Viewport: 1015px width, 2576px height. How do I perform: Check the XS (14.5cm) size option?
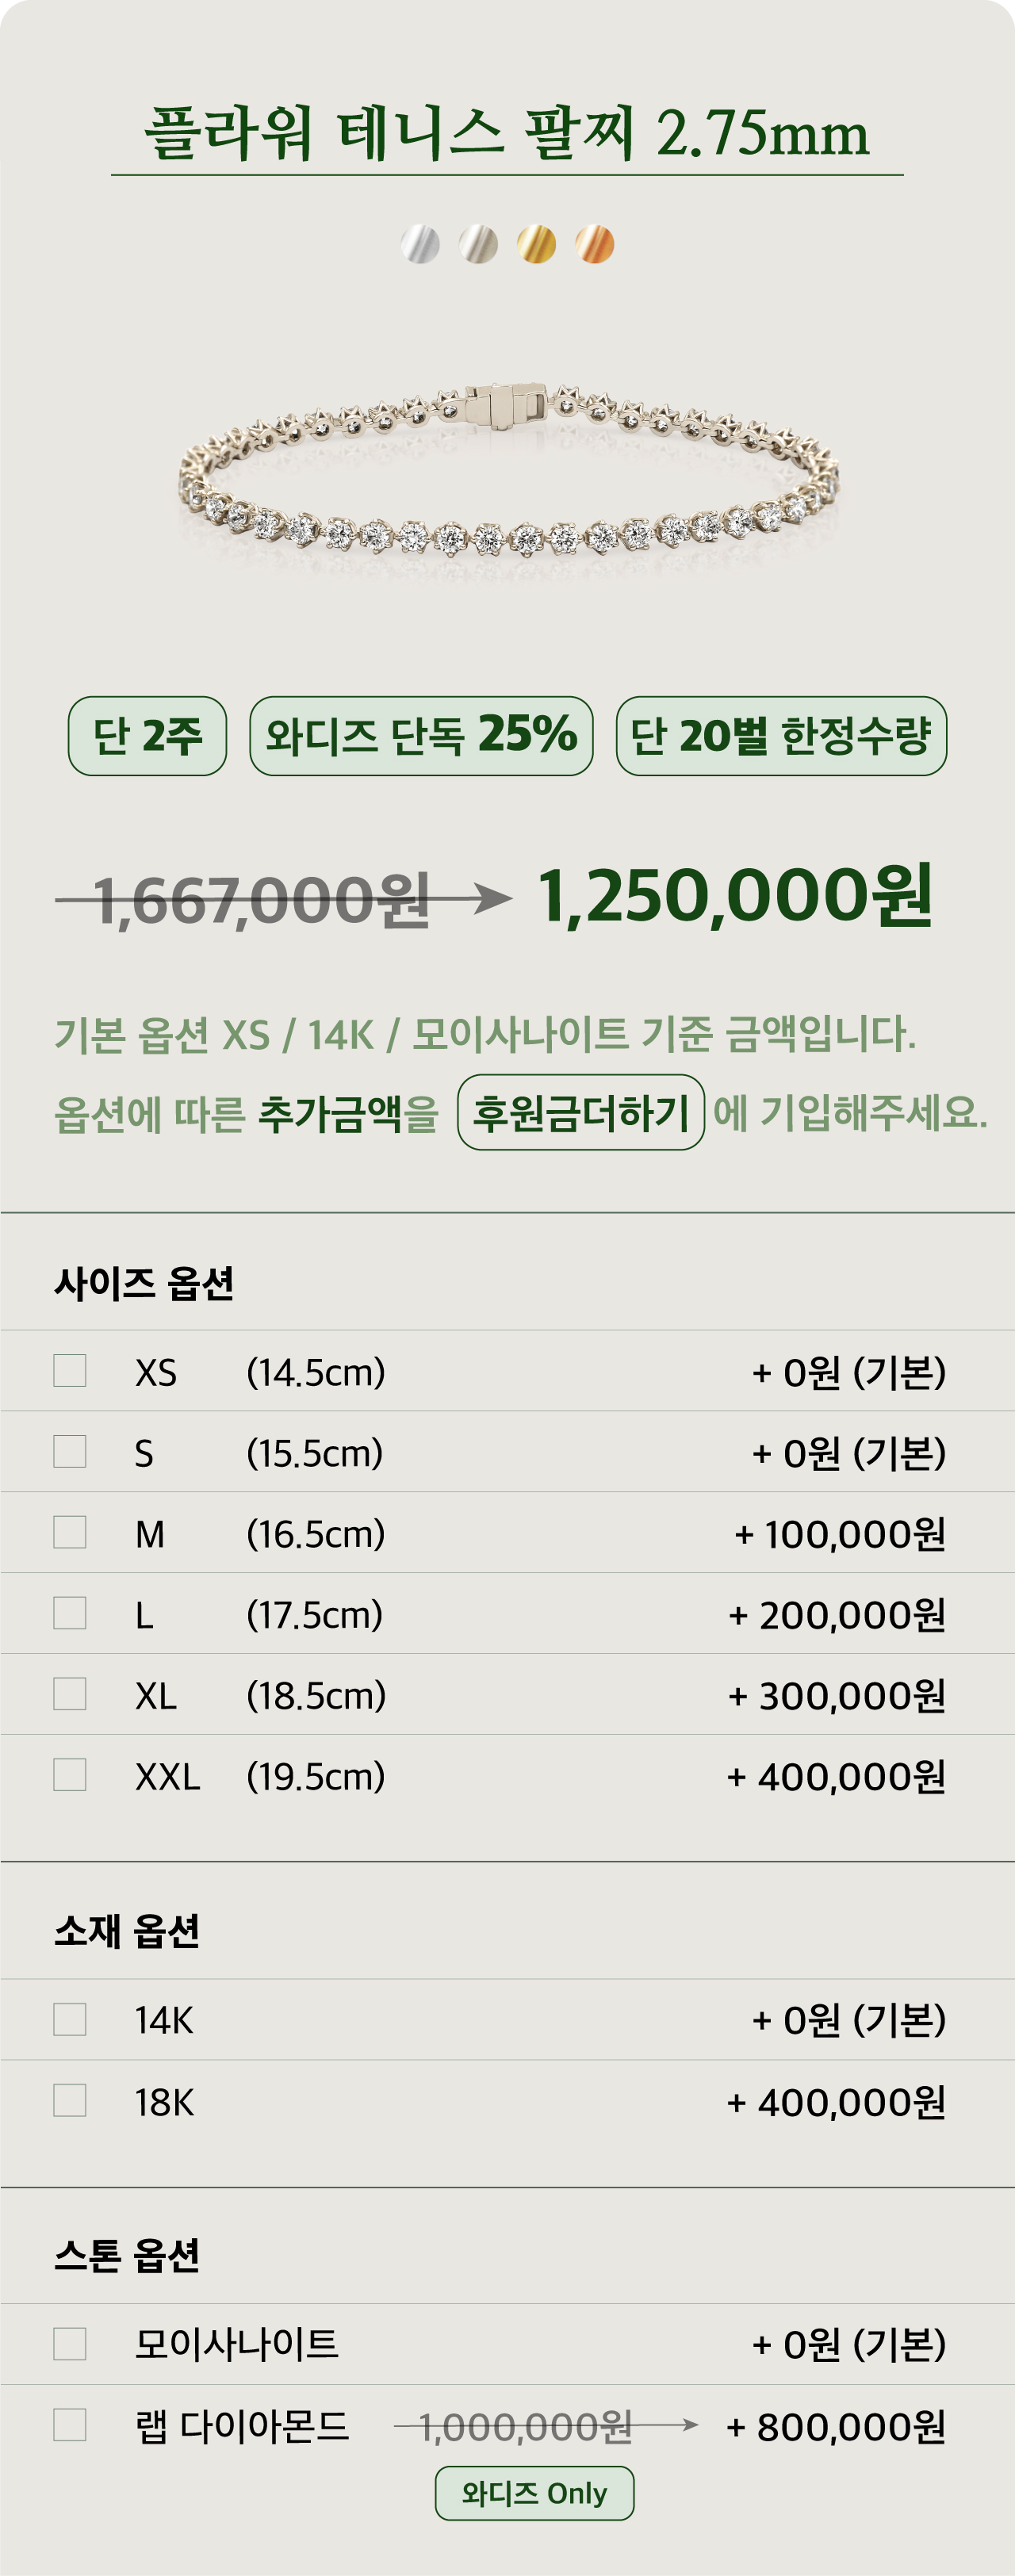point(70,1371)
